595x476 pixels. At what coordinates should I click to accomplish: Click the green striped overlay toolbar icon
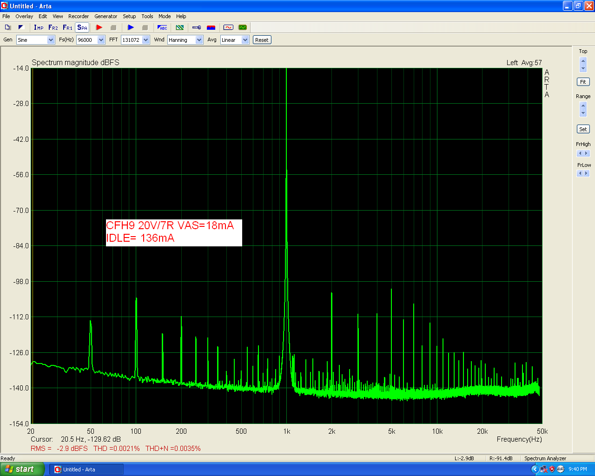pyautogui.click(x=180, y=27)
